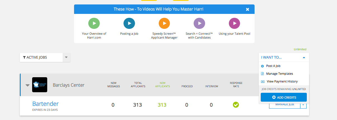Play the Posting a Job video
The image size is (337, 120).
[x=129, y=23]
